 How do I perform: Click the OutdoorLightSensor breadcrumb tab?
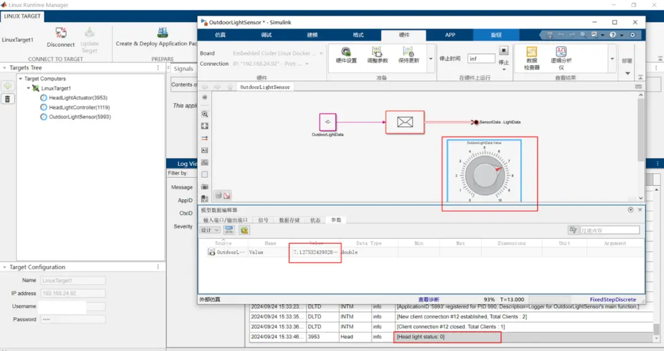tap(265, 87)
